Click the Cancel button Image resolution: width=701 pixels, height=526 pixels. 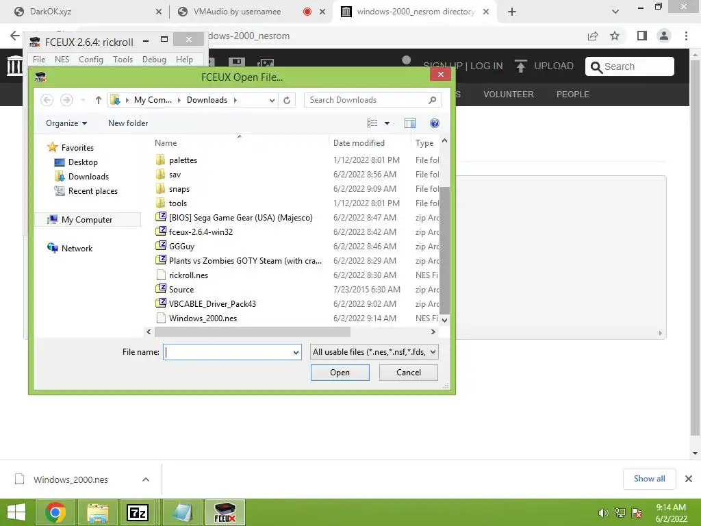point(408,373)
